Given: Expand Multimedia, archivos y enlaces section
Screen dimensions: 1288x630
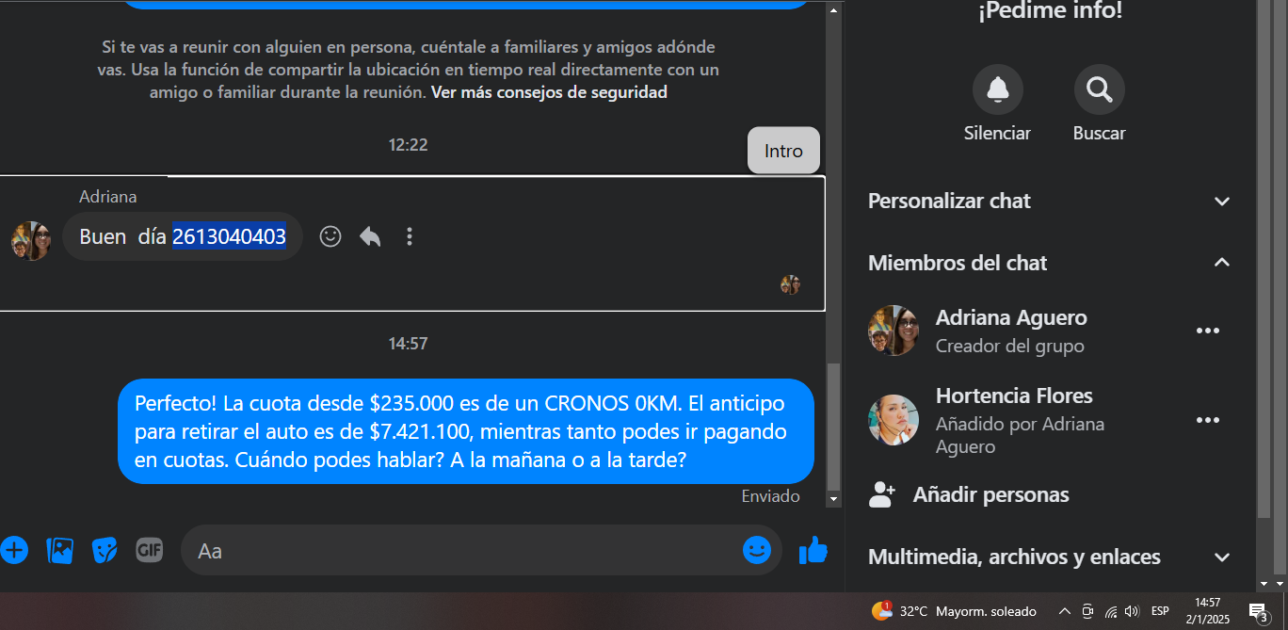Looking at the screenshot, I should point(1049,557).
